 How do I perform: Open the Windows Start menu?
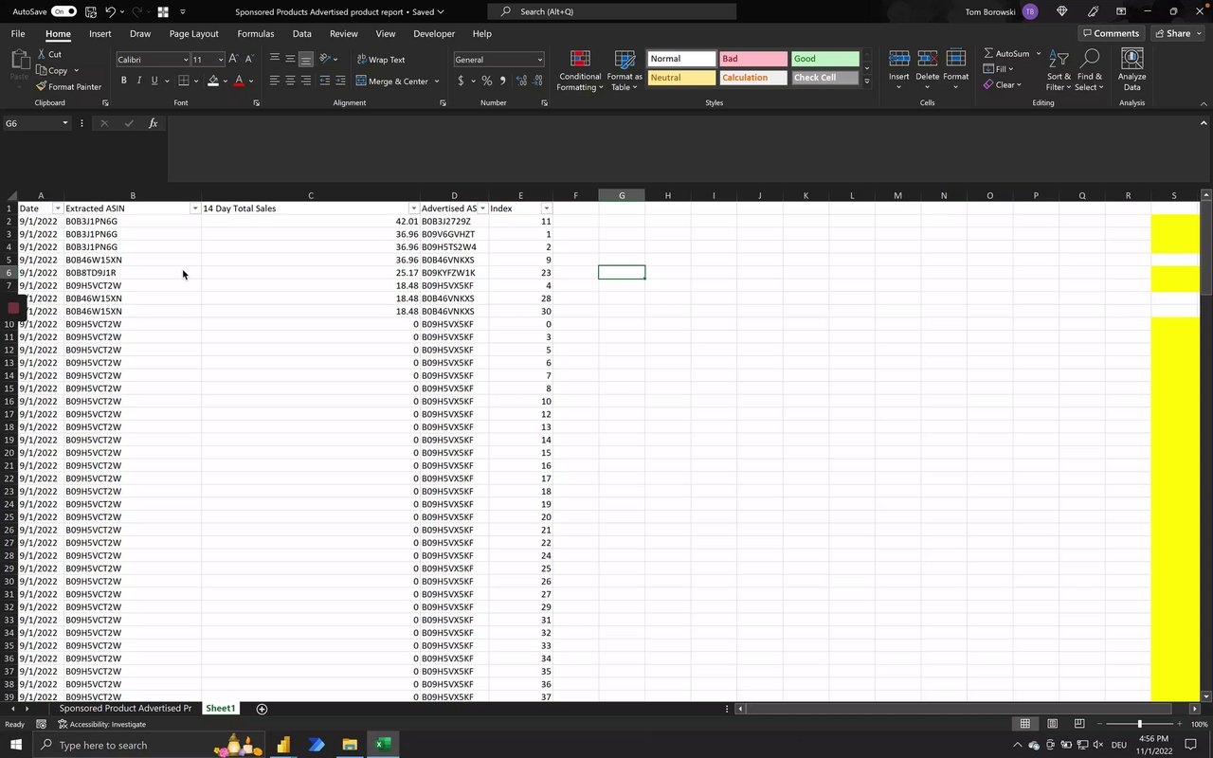[x=15, y=745]
